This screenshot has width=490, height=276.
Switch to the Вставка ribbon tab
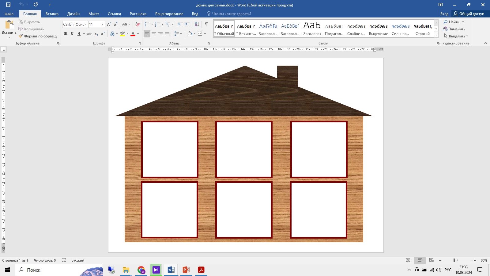click(x=52, y=14)
